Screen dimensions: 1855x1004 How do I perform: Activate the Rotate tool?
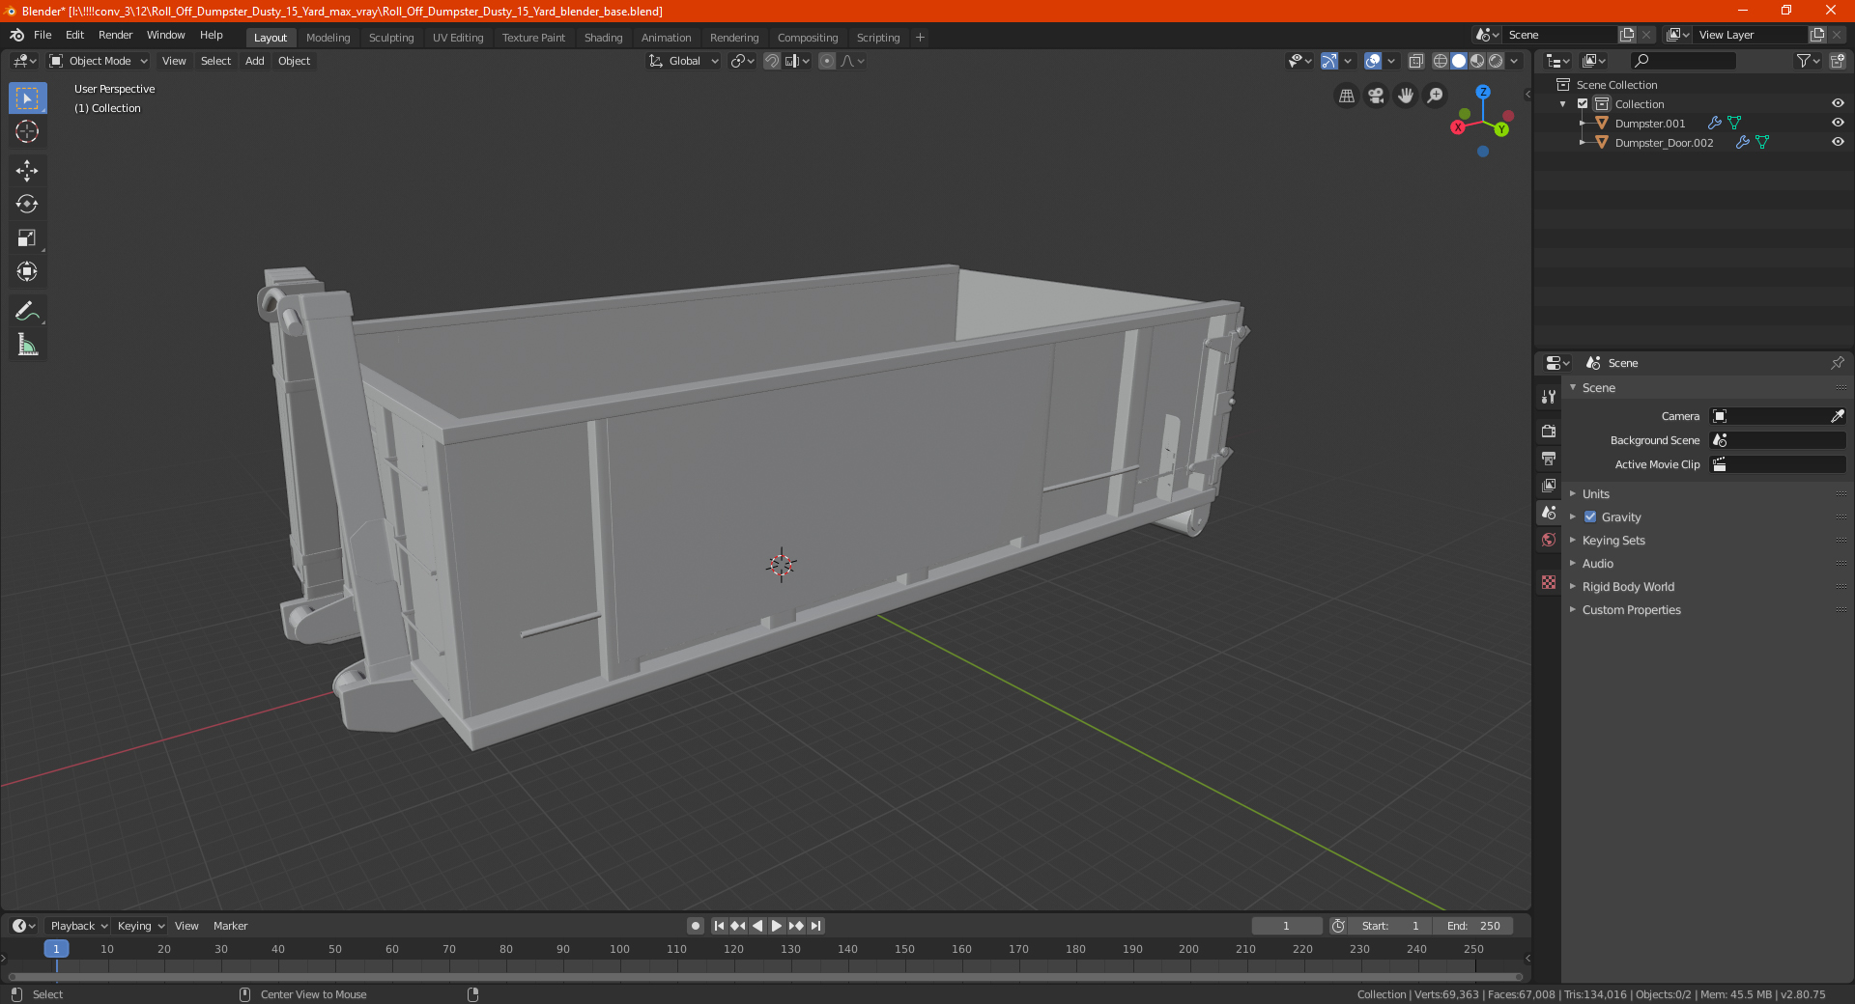27,205
